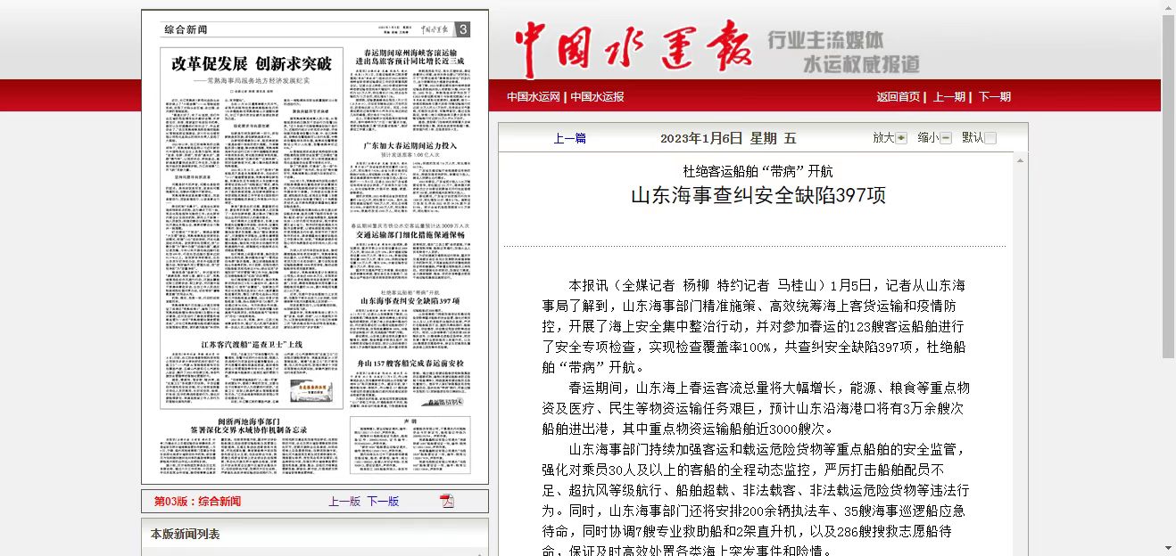The height and width of the screenshot is (556, 1176).
Task: Go to the next issue 下一期
Action: tap(995, 97)
